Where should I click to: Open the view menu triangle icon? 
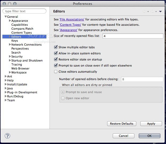[160, 11]
